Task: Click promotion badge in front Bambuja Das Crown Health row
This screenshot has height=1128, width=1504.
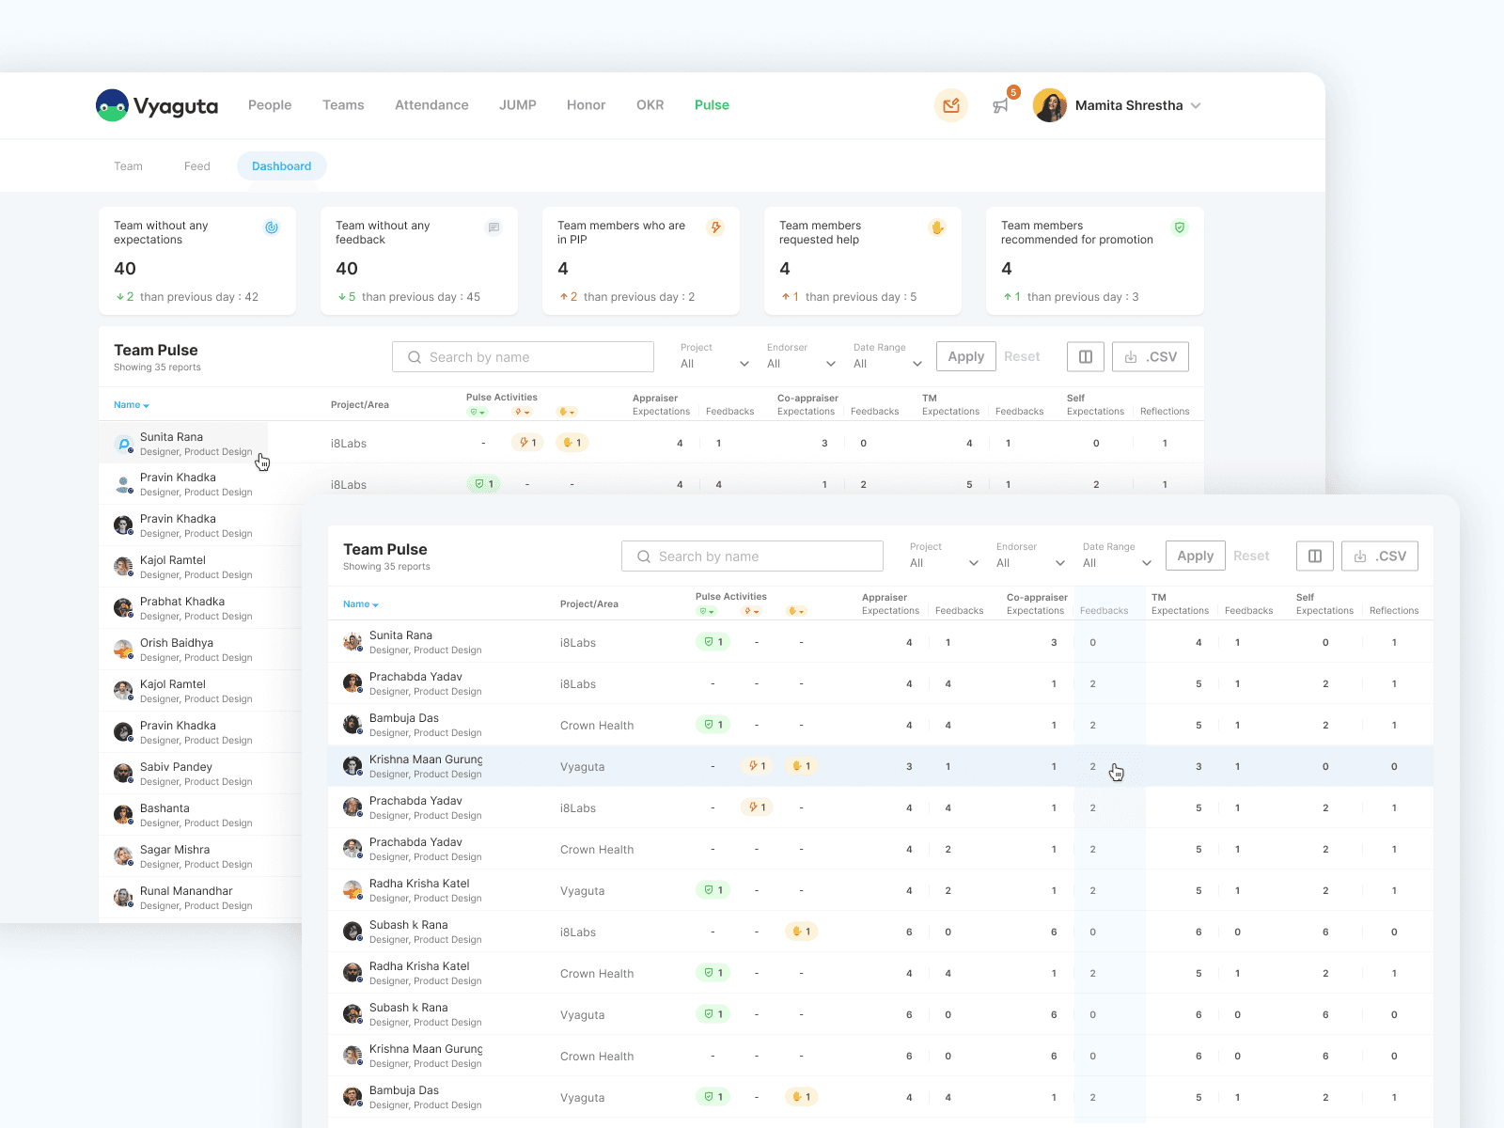Action: 713,725
